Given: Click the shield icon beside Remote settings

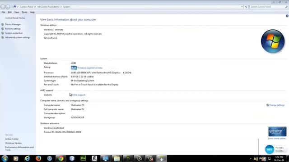Looking at the screenshot, I should 3,29.
